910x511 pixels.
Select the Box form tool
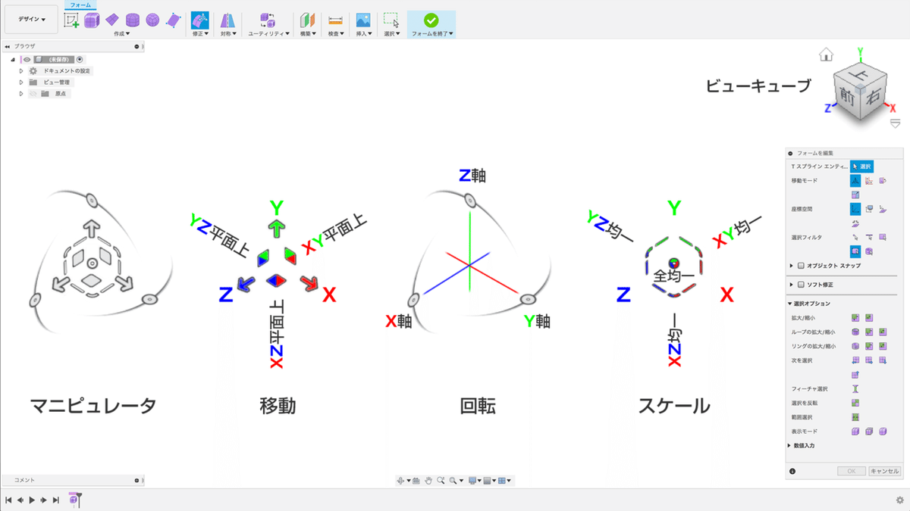point(92,20)
